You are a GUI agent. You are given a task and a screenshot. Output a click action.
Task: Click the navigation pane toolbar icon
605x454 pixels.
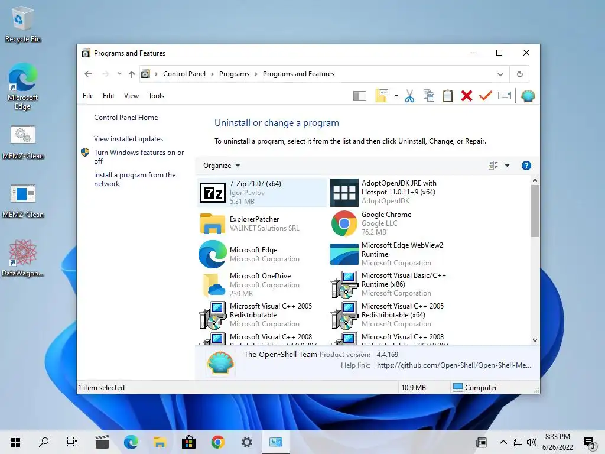360,96
